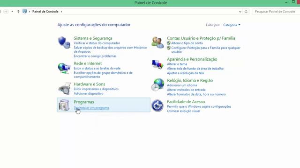Open the Rede e Internet category
This screenshot has height=168, width=300.
tap(88, 63)
